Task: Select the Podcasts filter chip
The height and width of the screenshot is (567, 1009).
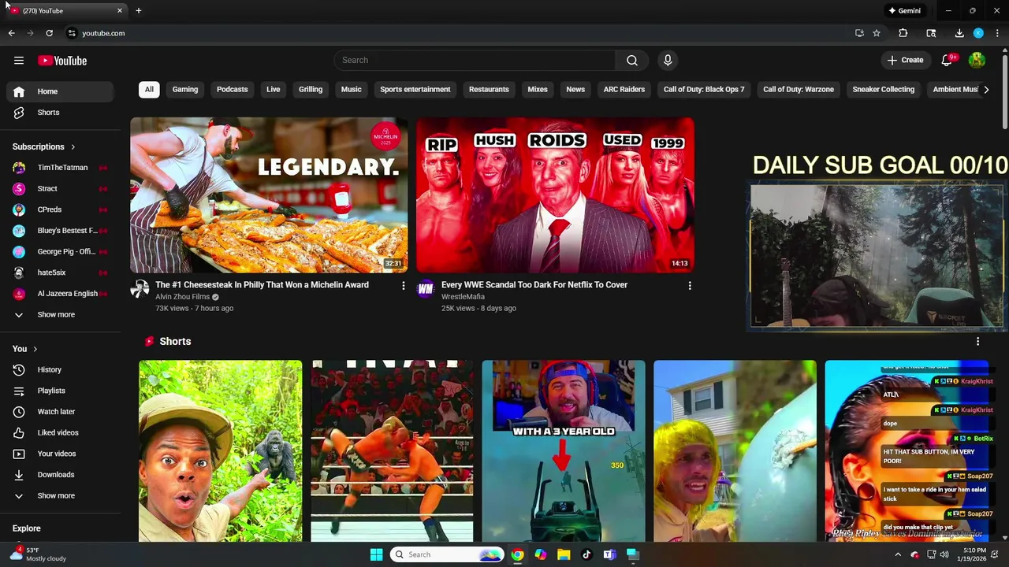Action: (x=233, y=90)
